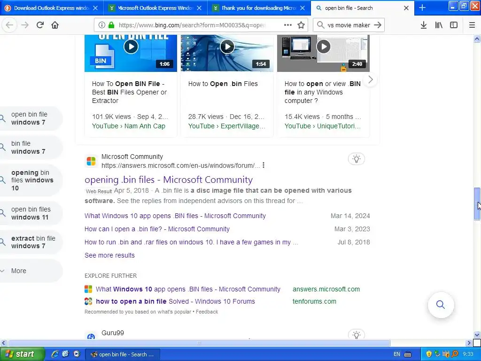Select related search 'extract bin file windows 7'
The image size is (481, 361).
[x=31, y=242]
